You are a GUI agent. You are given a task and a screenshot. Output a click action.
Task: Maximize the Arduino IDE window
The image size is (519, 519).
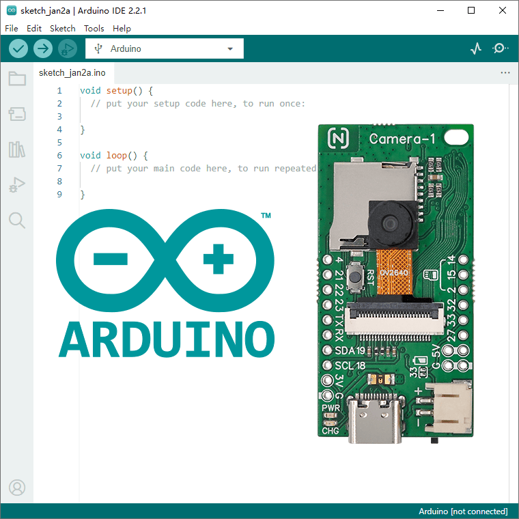[x=471, y=11]
